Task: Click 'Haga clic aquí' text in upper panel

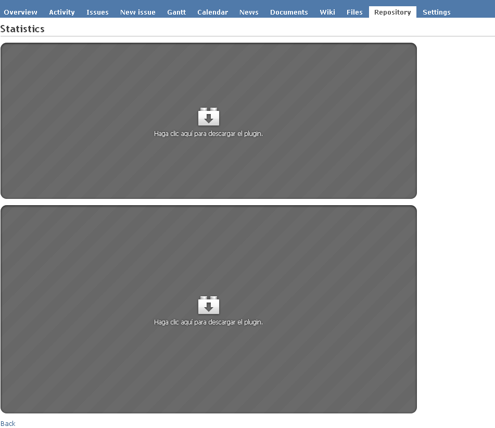Action: click(x=208, y=134)
